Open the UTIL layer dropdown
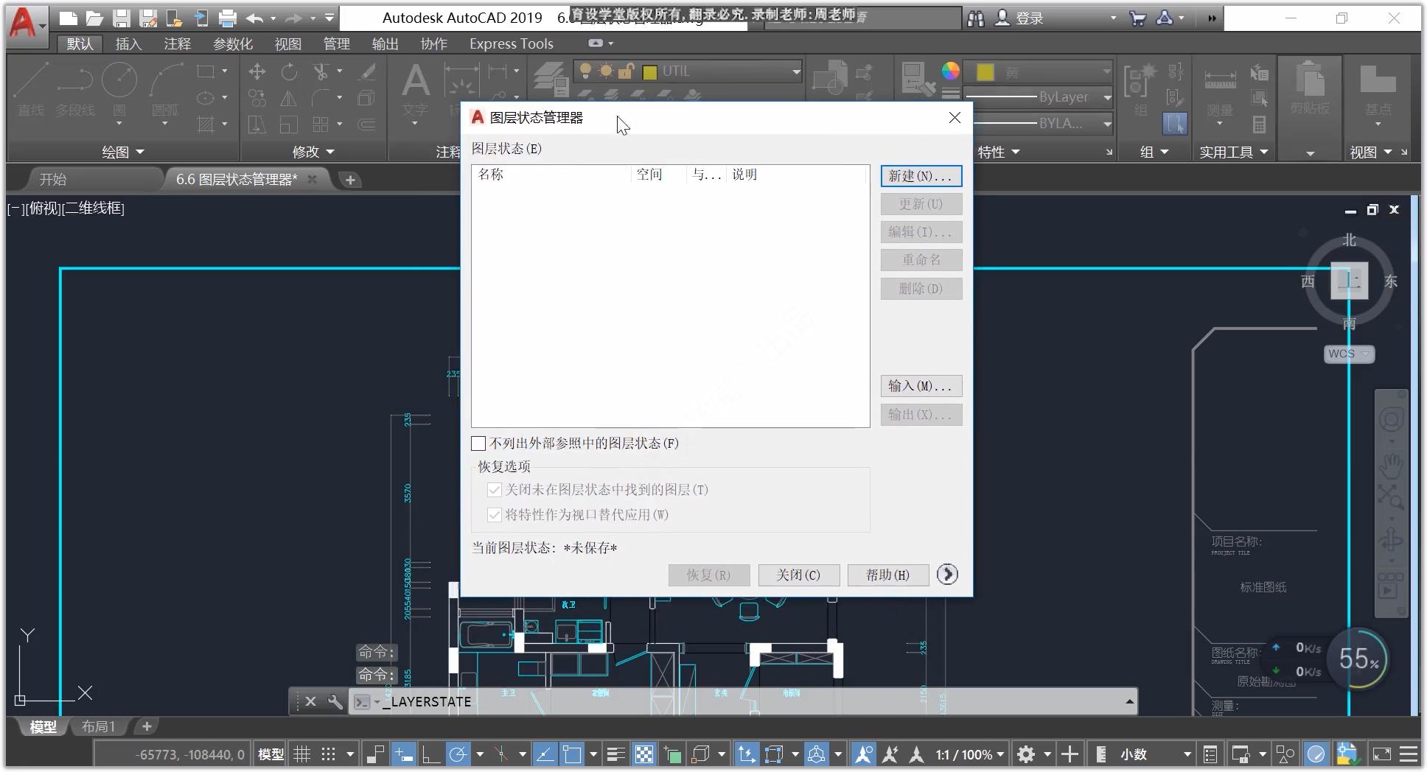Screen dimensions: 1427x772 pos(797,71)
